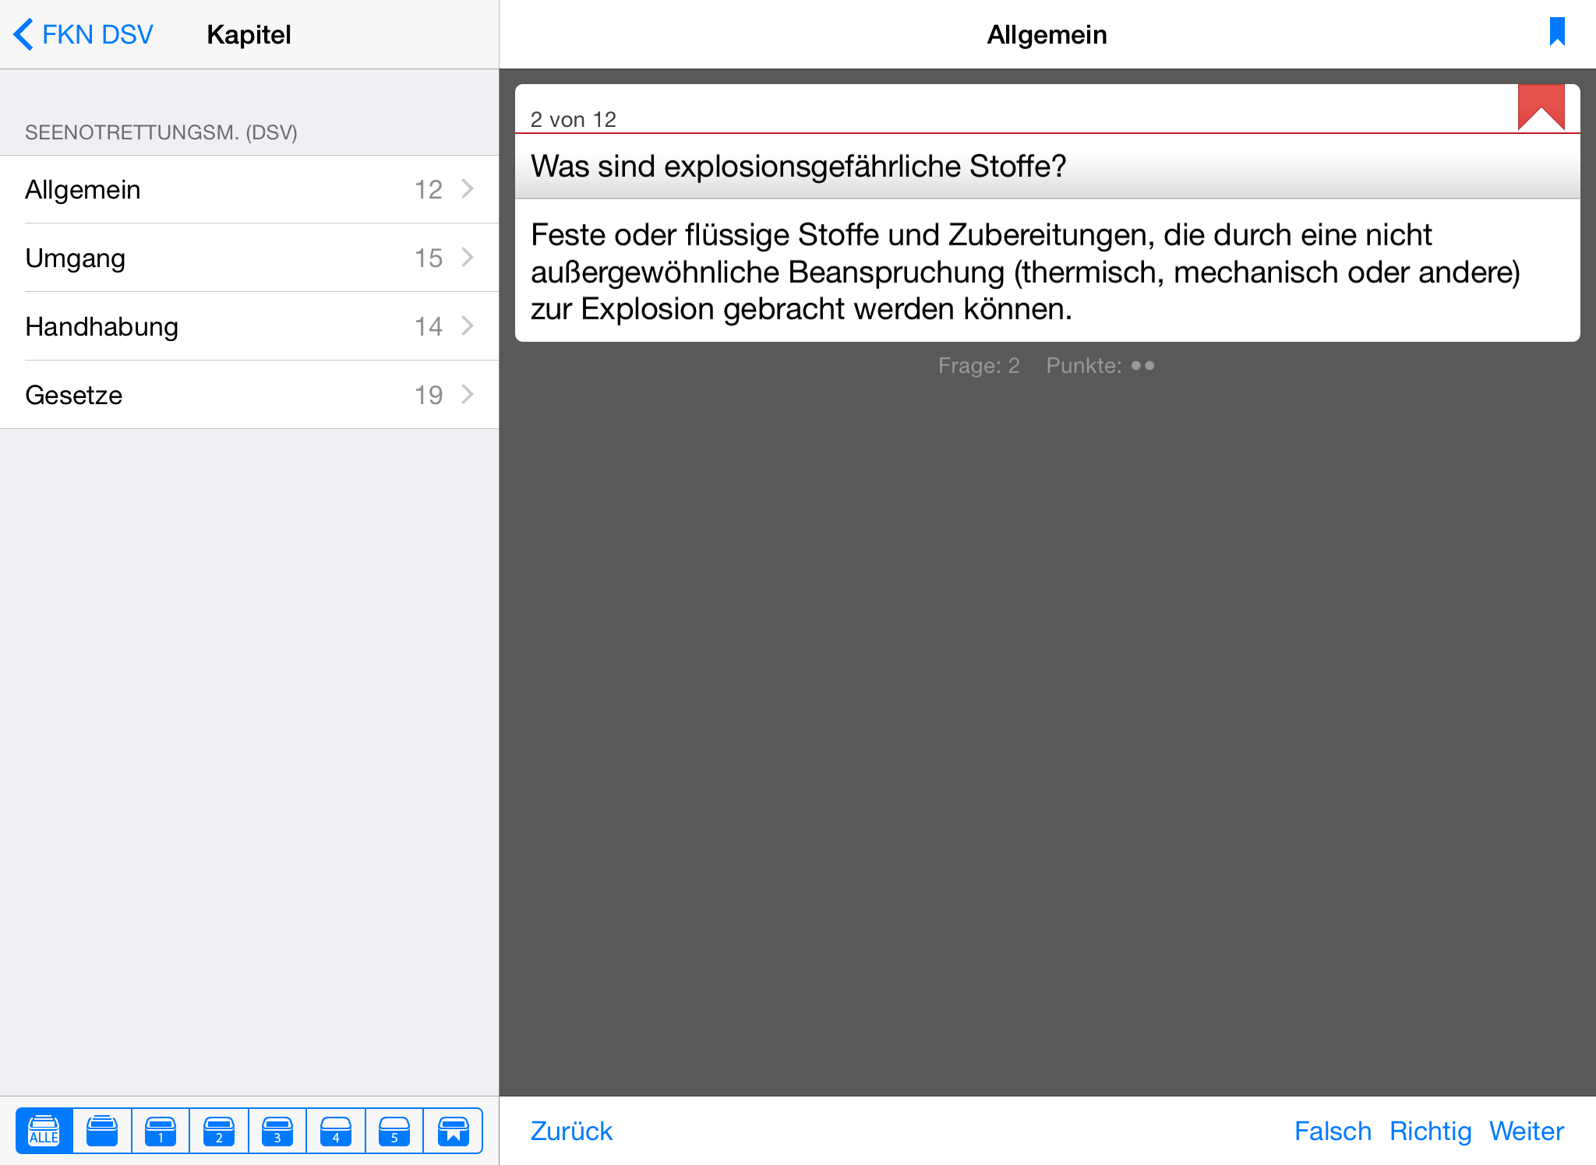Advance to next card with Weiter
This screenshot has height=1165, width=1596.
click(x=1527, y=1131)
